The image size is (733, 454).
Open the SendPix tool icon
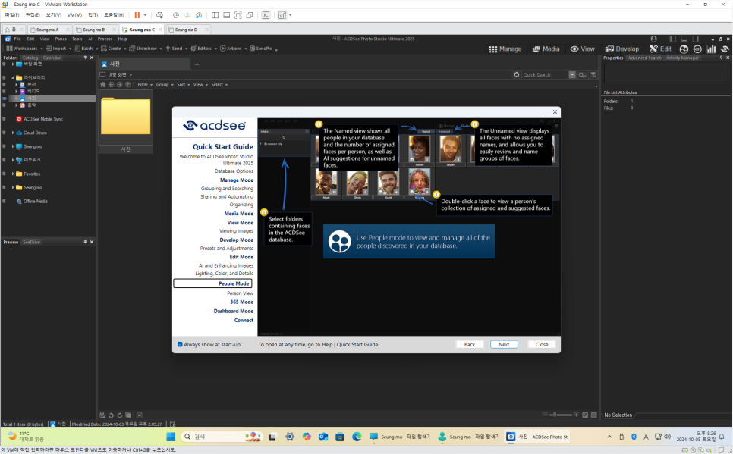(x=252, y=48)
